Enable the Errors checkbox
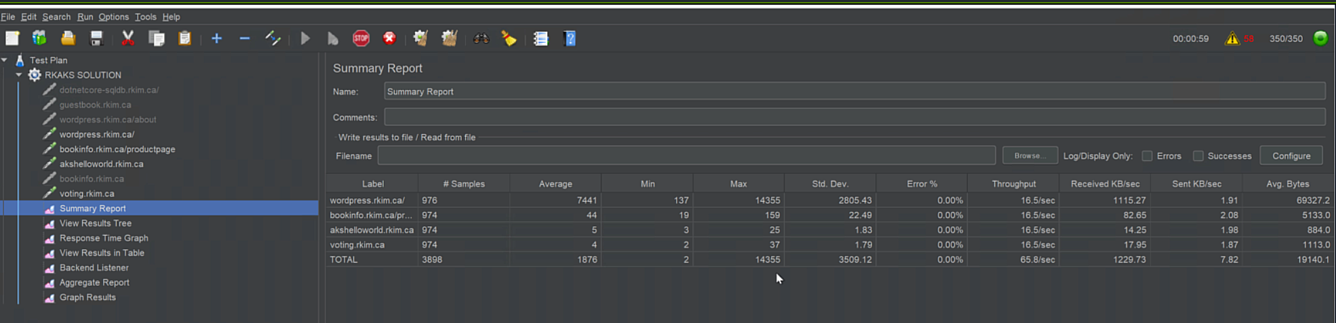The image size is (1336, 323). click(x=1147, y=156)
